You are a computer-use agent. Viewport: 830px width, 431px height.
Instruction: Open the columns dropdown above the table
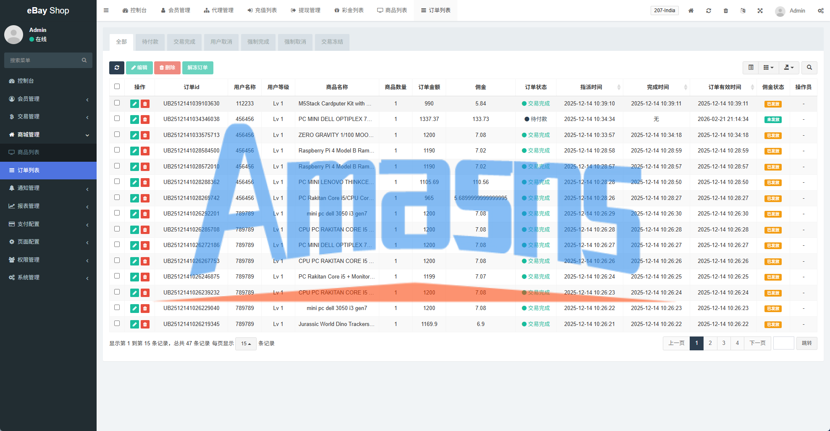click(x=769, y=68)
